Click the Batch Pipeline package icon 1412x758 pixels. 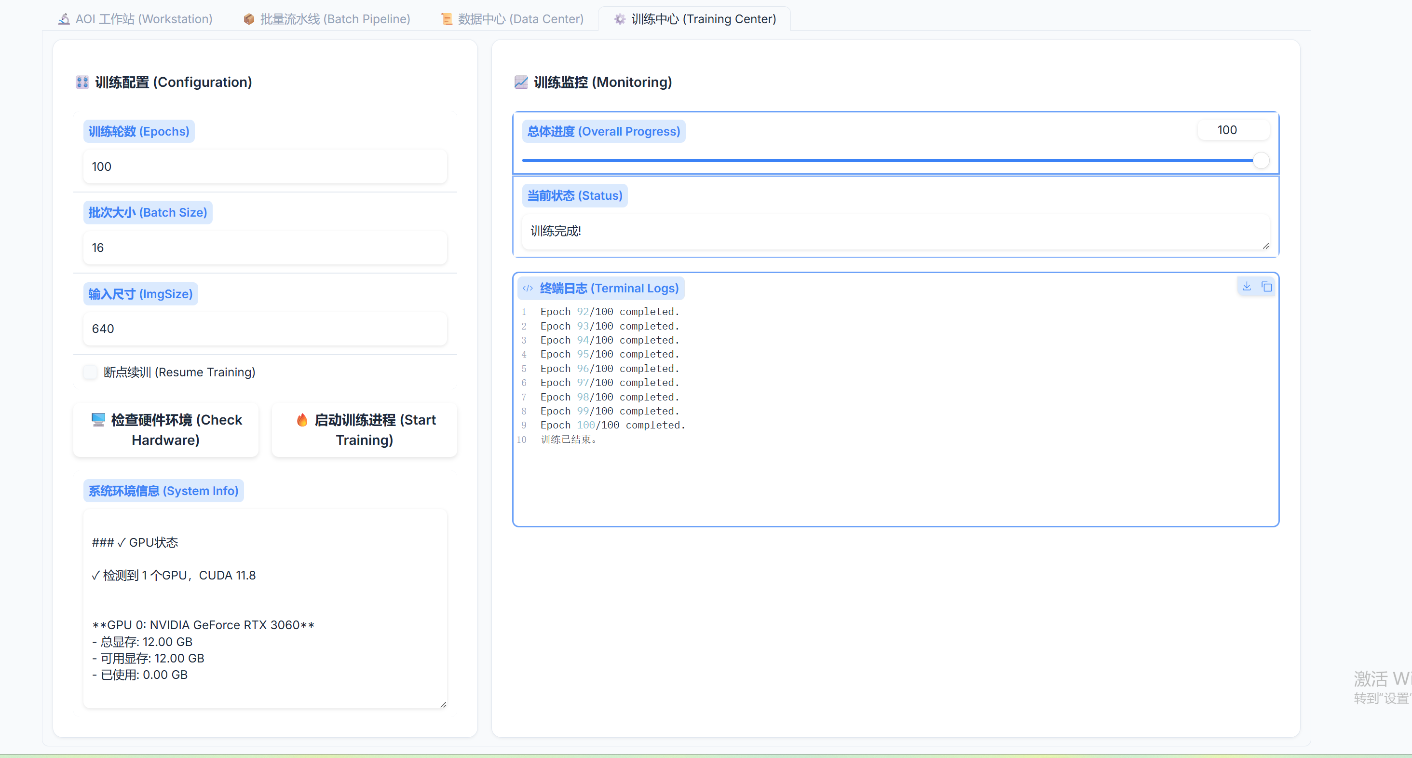tap(249, 19)
